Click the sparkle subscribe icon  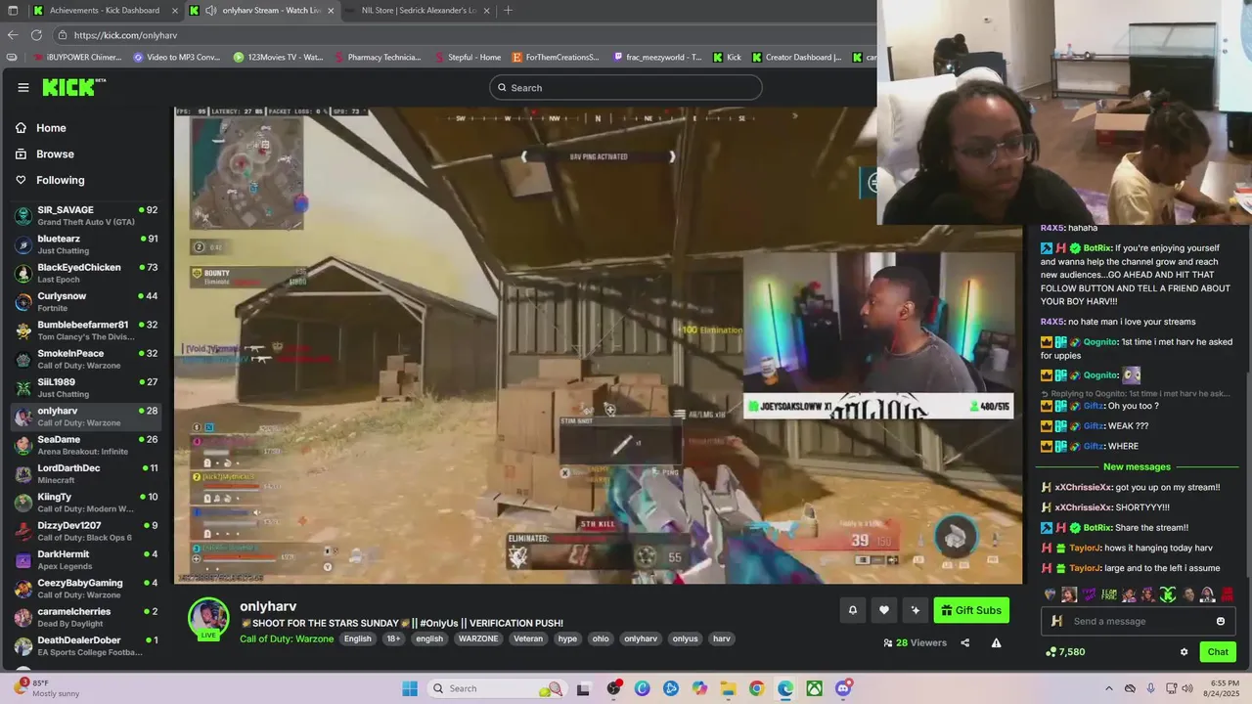point(916,610)
